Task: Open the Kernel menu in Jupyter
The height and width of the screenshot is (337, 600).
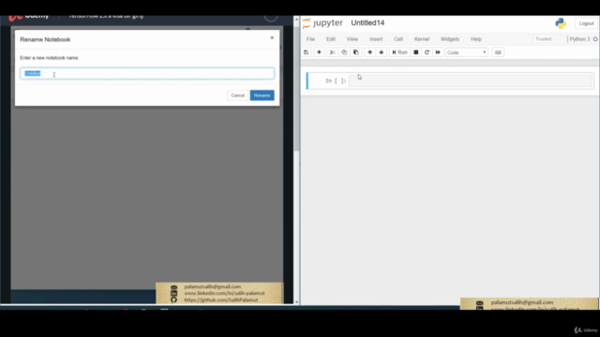Action: [422, 39]
